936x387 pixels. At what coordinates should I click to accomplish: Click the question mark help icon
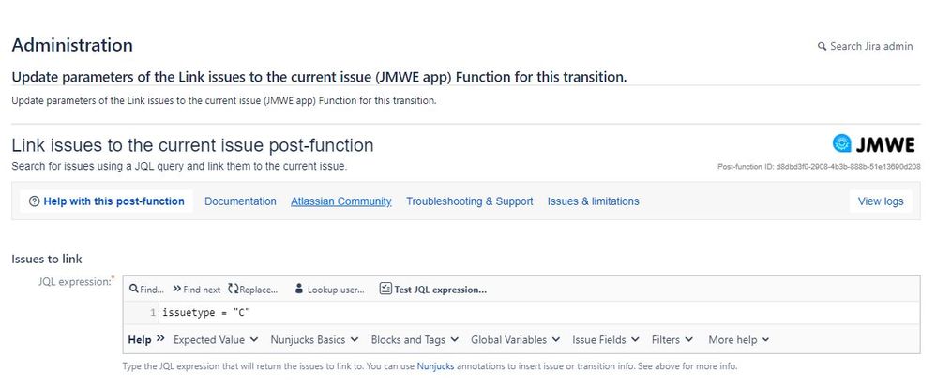[35, 201]
